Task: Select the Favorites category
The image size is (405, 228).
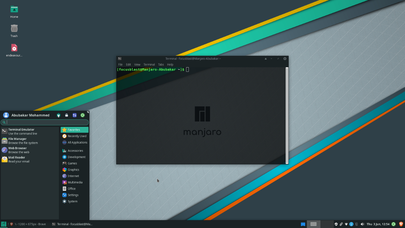Action: point(75,130)
